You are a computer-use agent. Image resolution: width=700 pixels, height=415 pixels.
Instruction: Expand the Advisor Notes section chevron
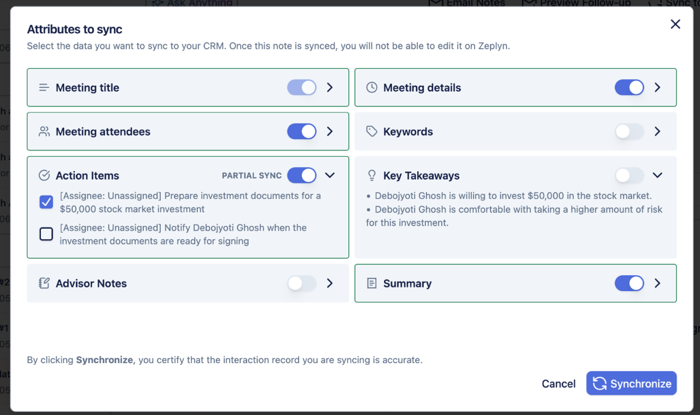pyautogui.click(x=330, y=283)
